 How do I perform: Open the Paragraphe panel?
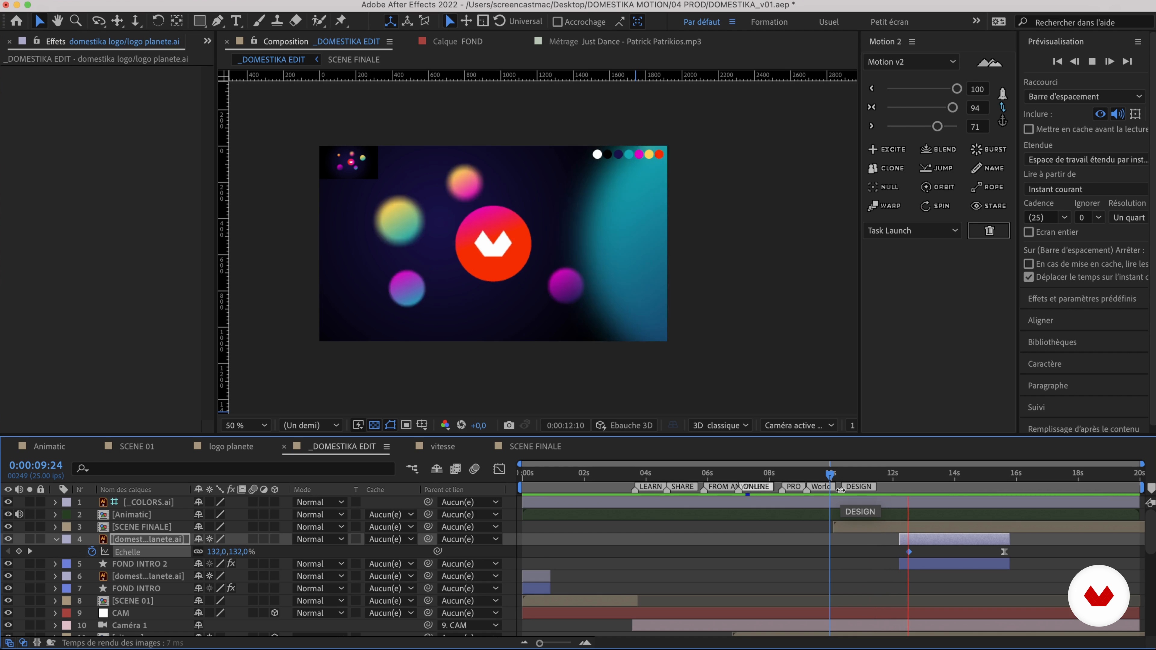[x=1048, y=386]
